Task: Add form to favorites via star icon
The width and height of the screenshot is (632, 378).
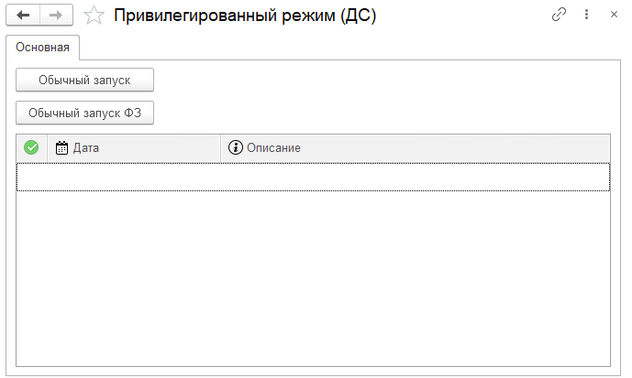Action: 94,16
